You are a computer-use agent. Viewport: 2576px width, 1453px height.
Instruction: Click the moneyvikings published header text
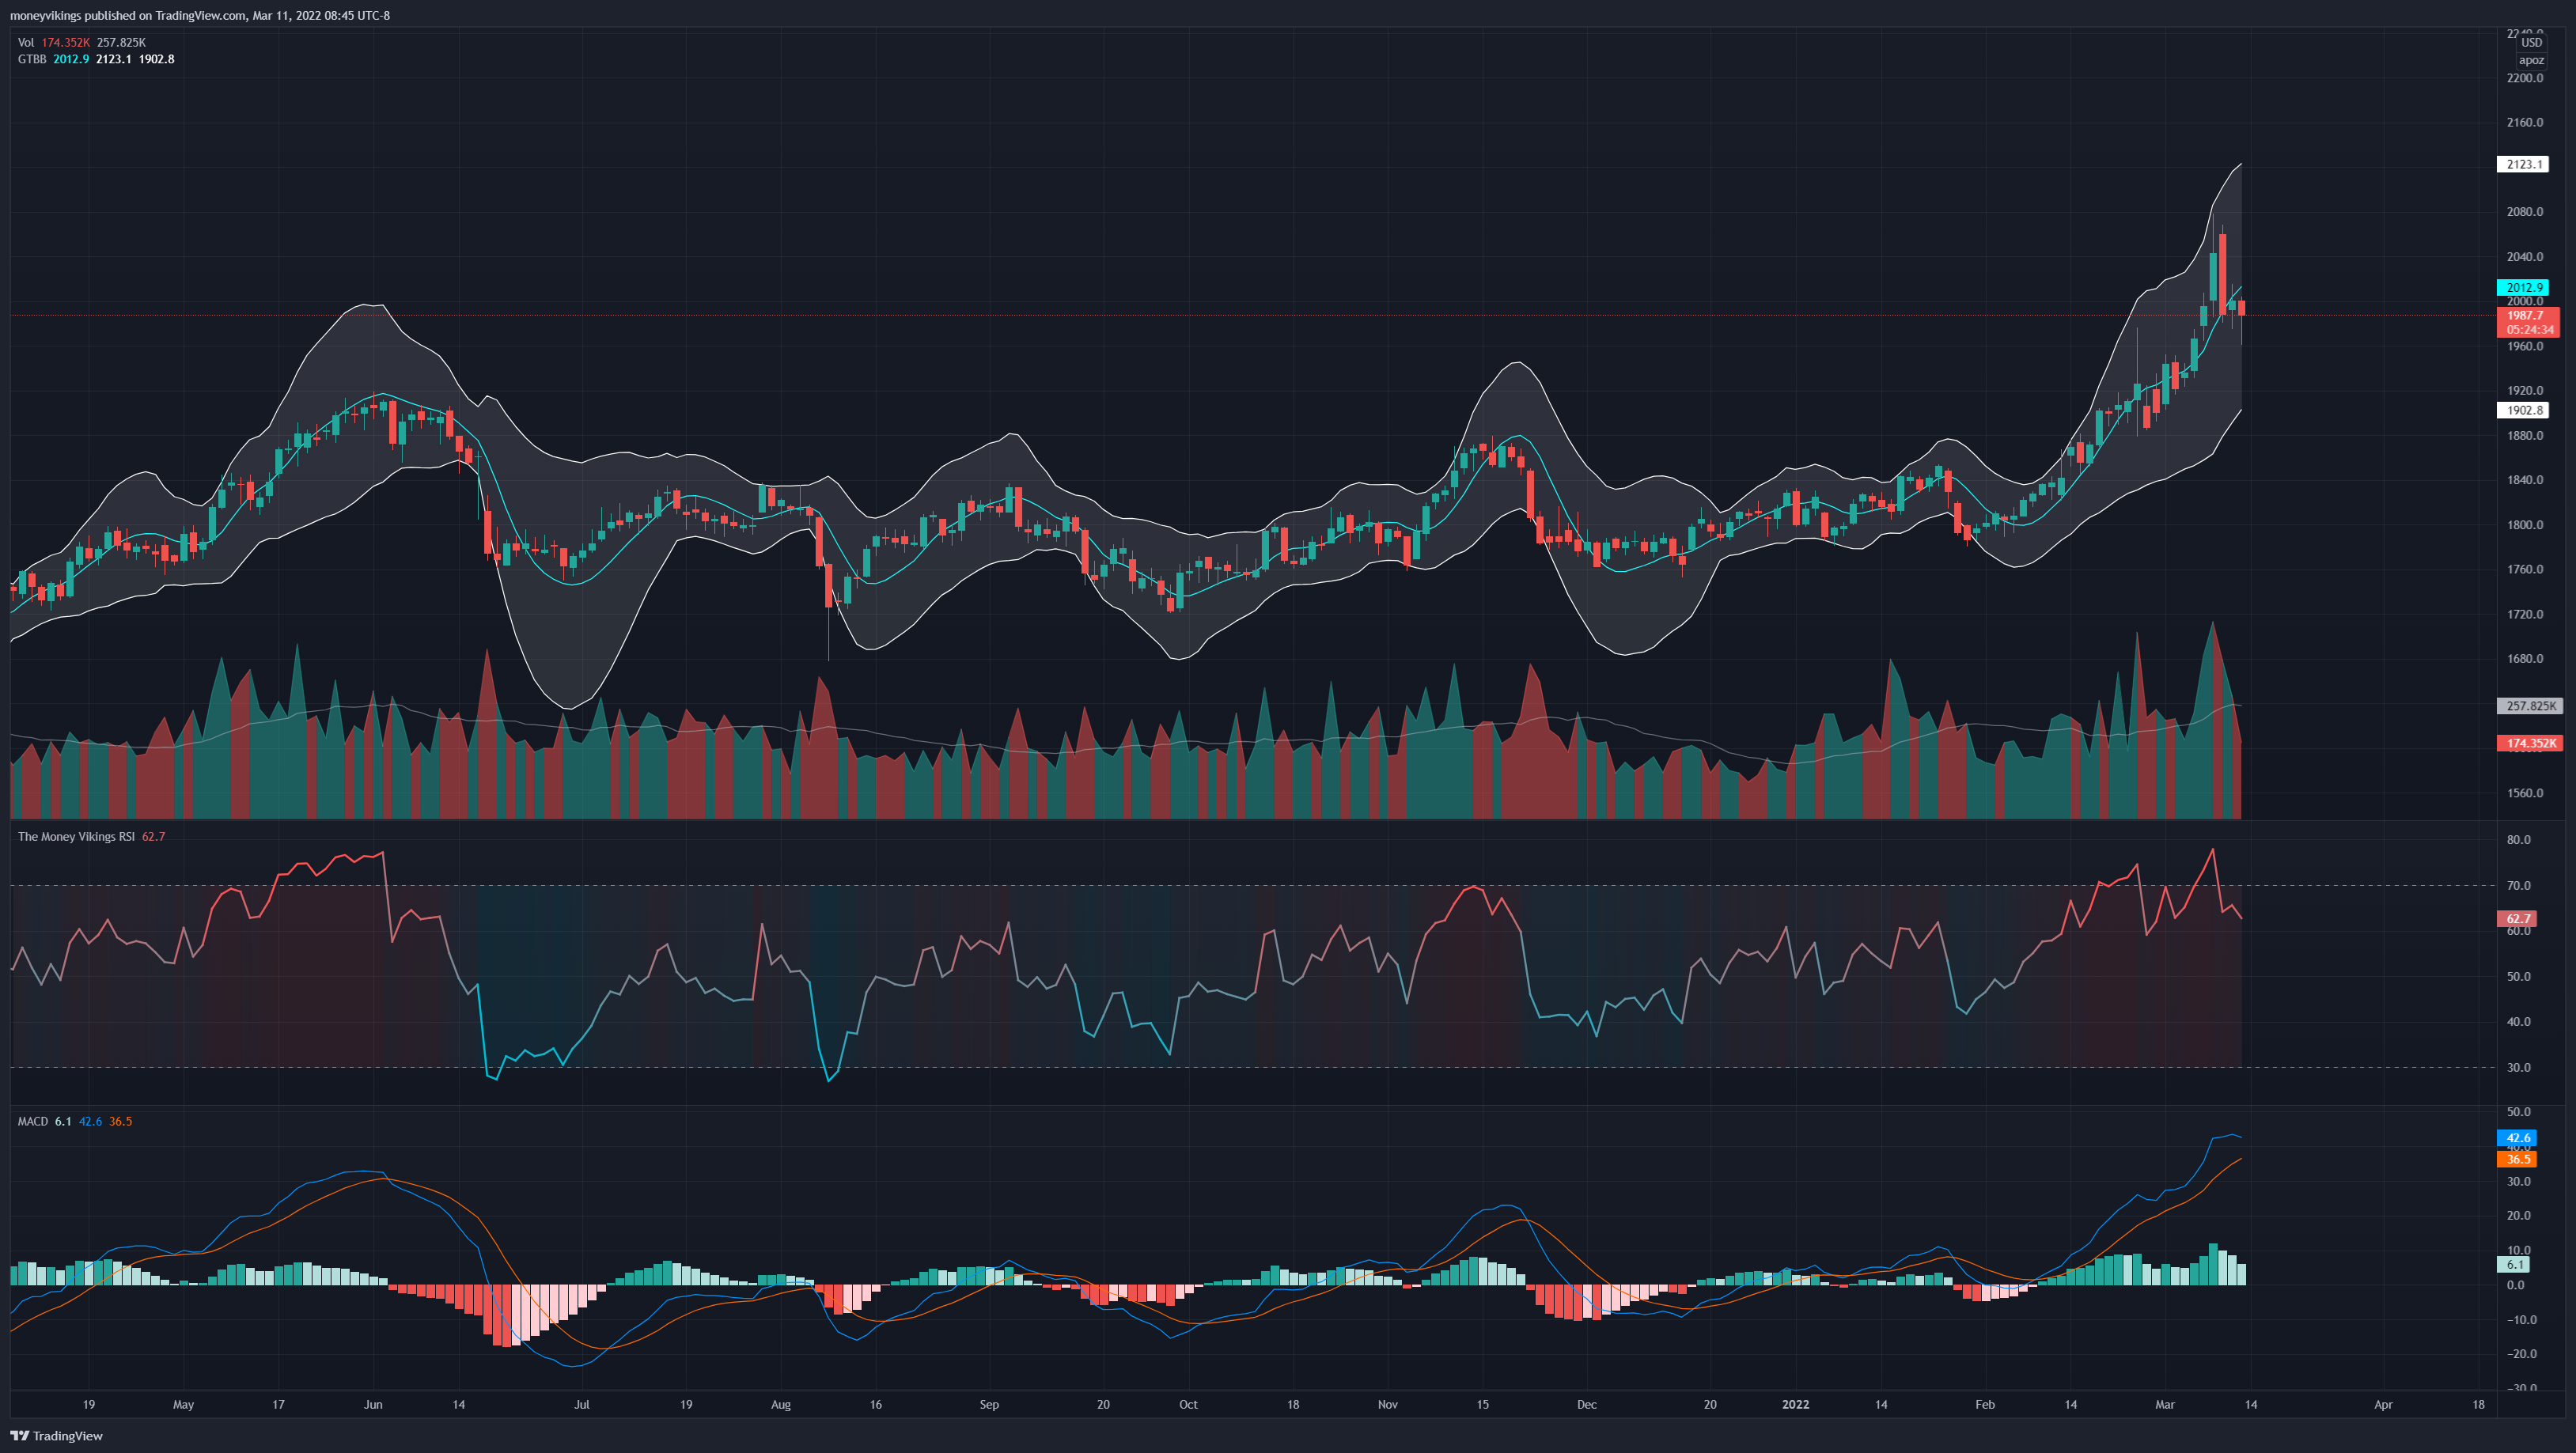200,15
